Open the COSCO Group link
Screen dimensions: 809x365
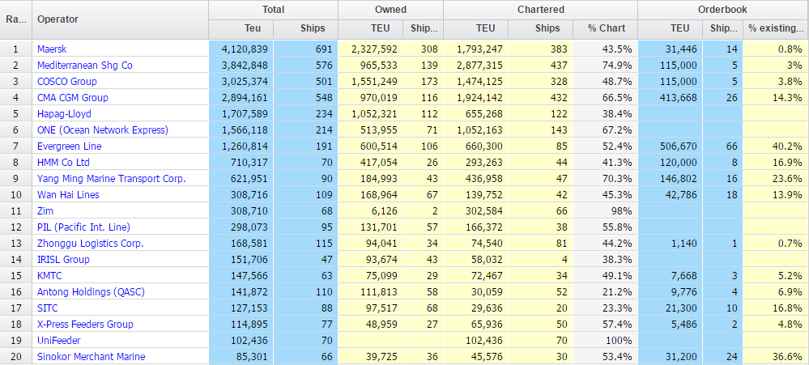pos(67,82)
